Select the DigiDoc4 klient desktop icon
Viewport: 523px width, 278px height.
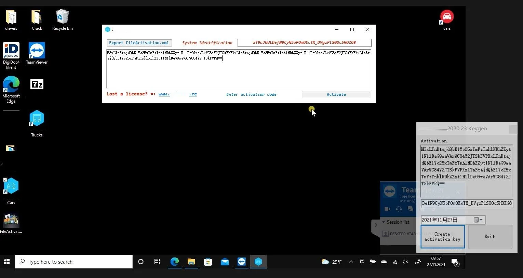point(11,56)
